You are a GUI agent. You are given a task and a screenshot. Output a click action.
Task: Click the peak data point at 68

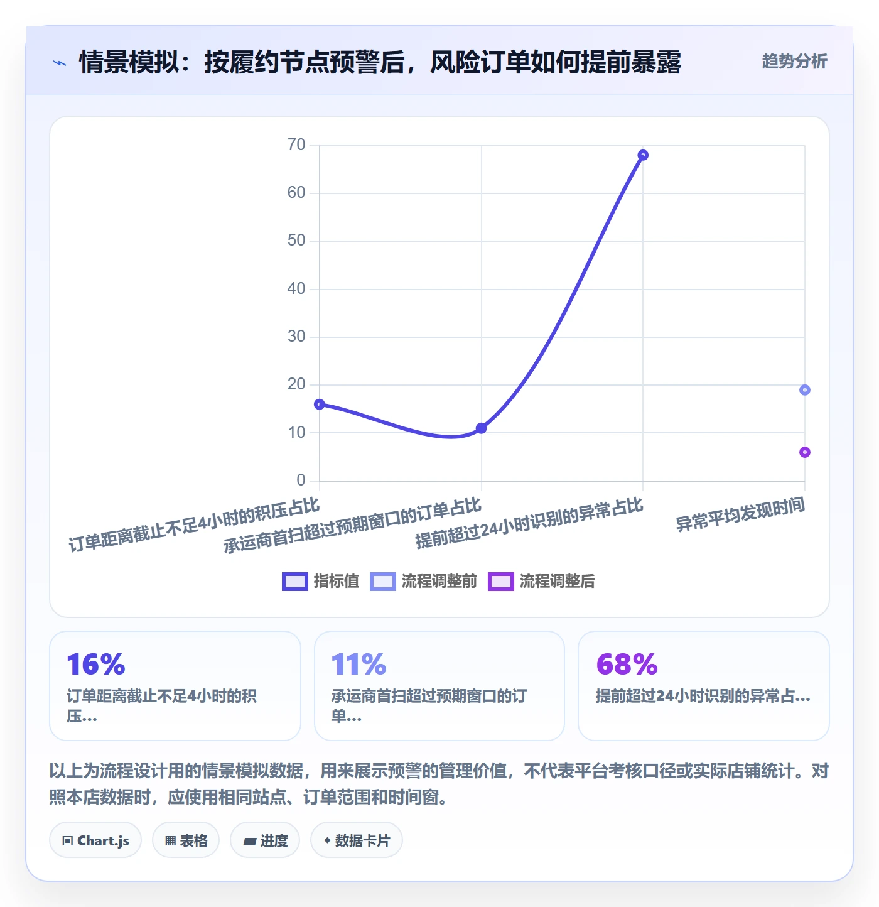(x=643, y=155)
